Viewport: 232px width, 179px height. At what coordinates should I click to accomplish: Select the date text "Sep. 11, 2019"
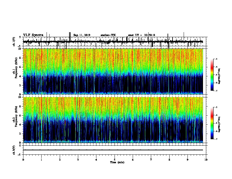click(82, 35)
